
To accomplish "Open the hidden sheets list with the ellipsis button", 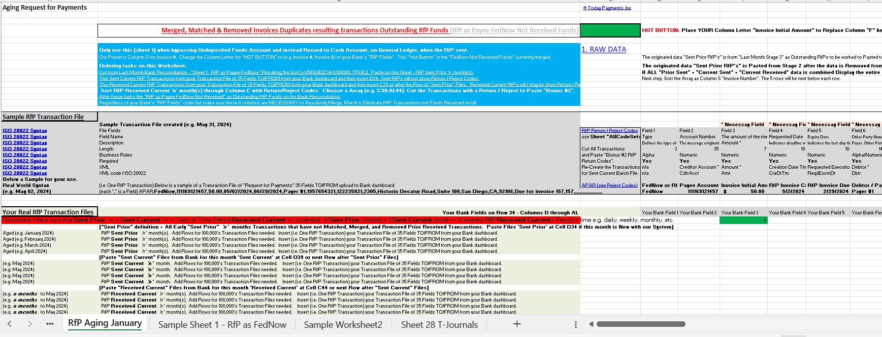I will pyautogui.click(x=50, y=324).
